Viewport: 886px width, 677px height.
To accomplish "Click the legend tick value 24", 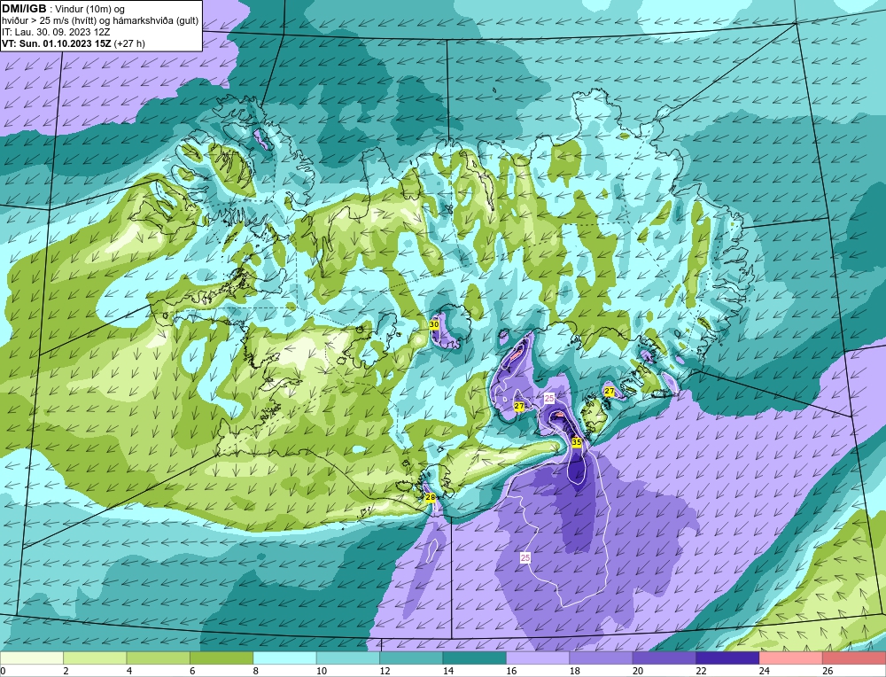I will tap(765, 671).
